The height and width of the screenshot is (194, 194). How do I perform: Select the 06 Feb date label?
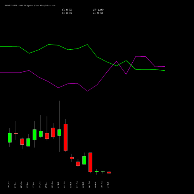pos(89,185)
